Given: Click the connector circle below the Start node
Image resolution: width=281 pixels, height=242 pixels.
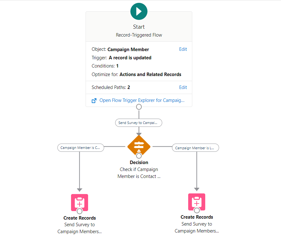Looking at the screenshot, I should (139, 107).
